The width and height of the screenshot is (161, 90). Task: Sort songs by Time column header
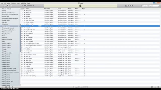point(45,9)
